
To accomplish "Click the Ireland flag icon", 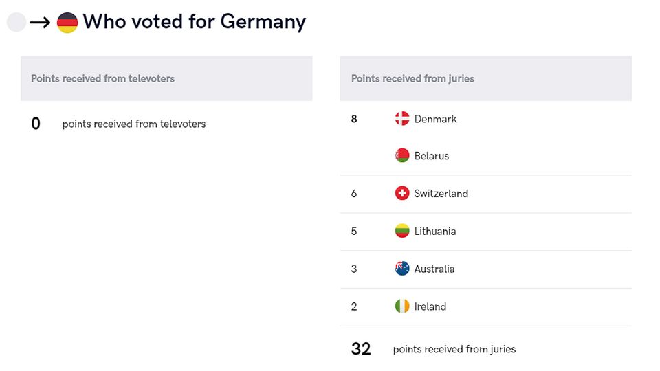I will pos(402,306).
